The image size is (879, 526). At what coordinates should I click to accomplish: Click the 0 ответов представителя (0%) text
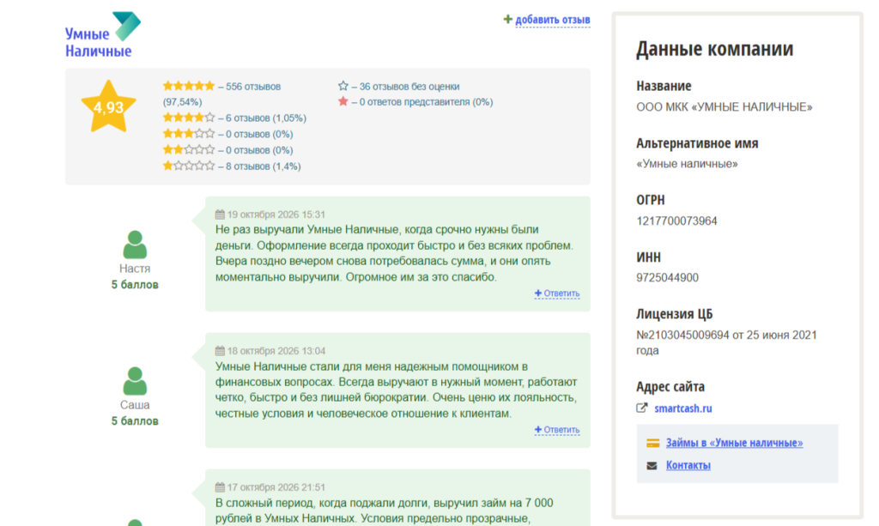[x=426, y=102]
